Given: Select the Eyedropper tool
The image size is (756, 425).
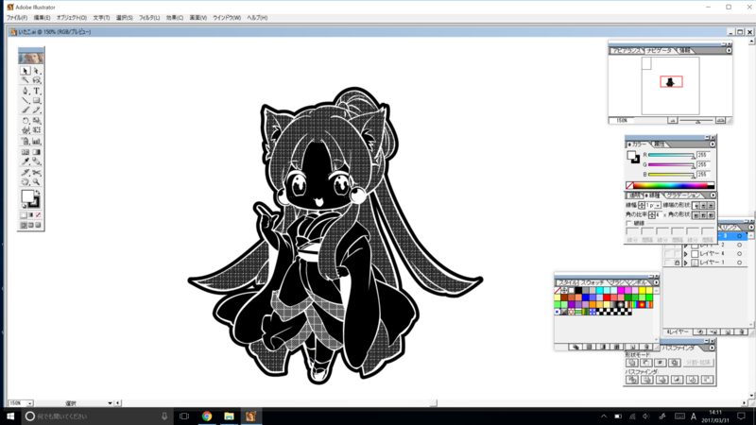Looking at the screenshot, I should tap(26, 161).
